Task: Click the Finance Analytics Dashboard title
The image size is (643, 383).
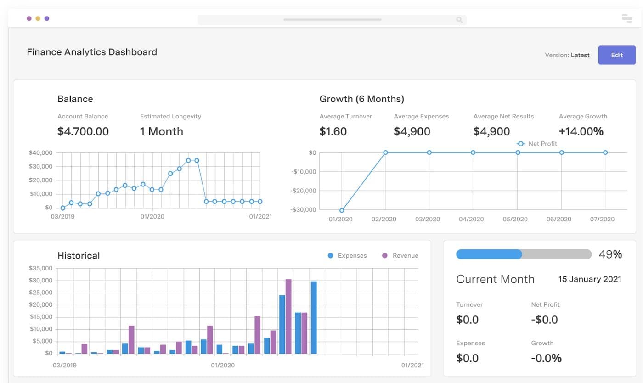Action: click(92, 52)
